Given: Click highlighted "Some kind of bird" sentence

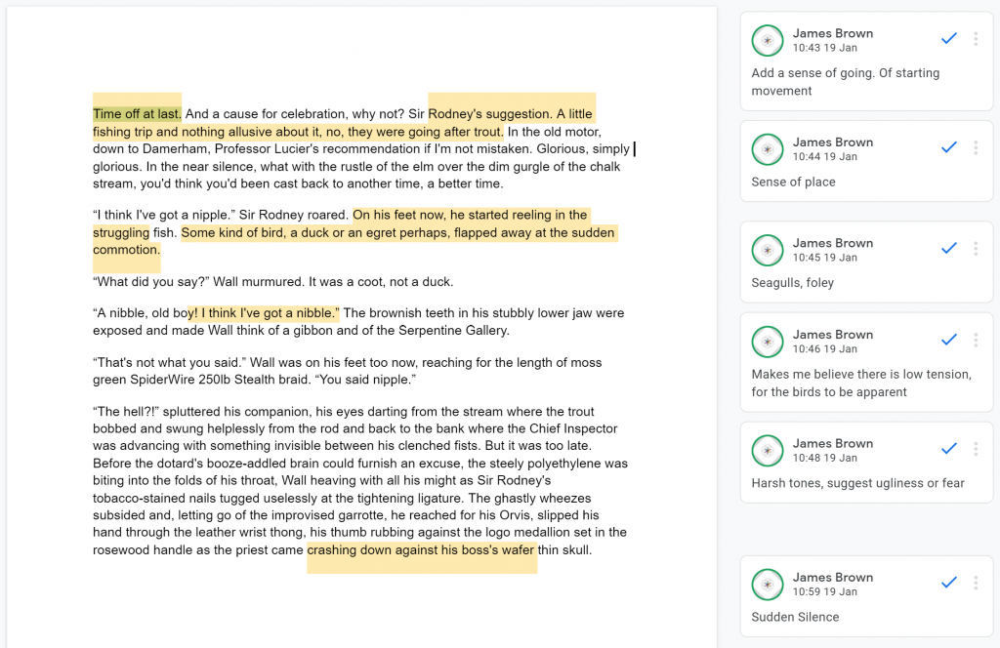Looking at the screenshot, I should tap(354, 241).
